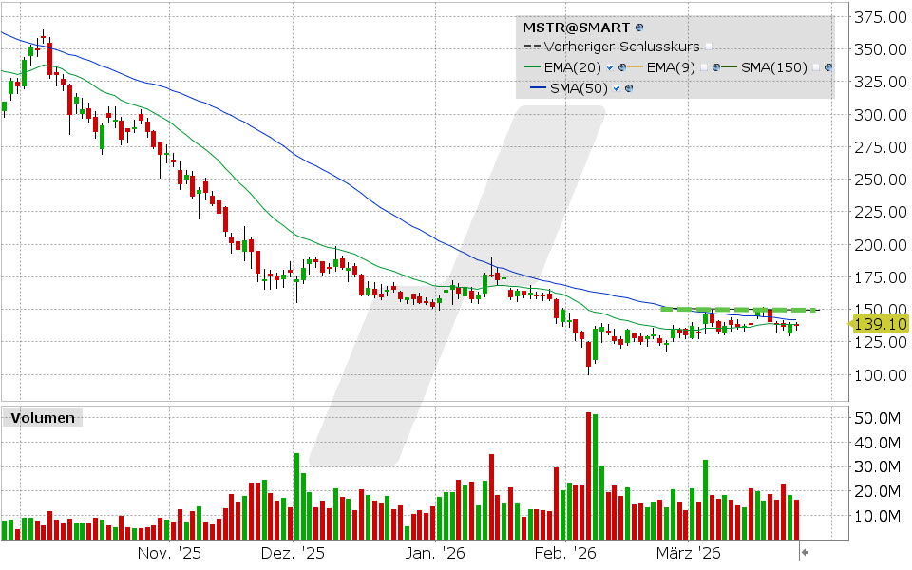Select the Volumen panel header
The width and height of the screenshot is (912, 570).
(43, 417)
